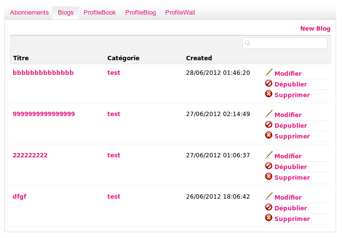This screenshot has width=342, height=238.
Task: Click pencil edit icon for bbbbbbbbbbbbb blog
Action: coord(269,72)
